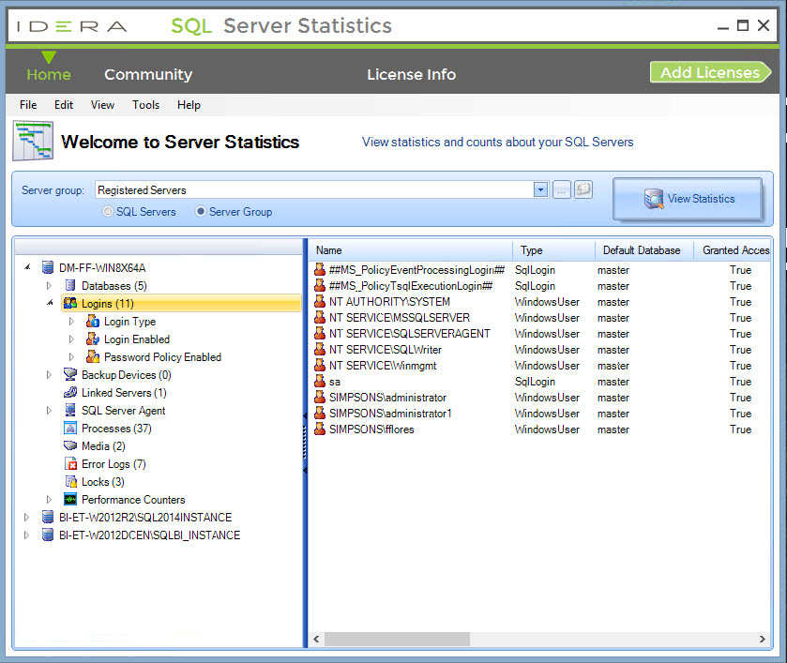Image resolution: width=787 pixels, height=663 pixels.
Task: Click the BI-ET-W2012DCEN\SQLBI_INSTANCE server icon
Action: point(48,535)
